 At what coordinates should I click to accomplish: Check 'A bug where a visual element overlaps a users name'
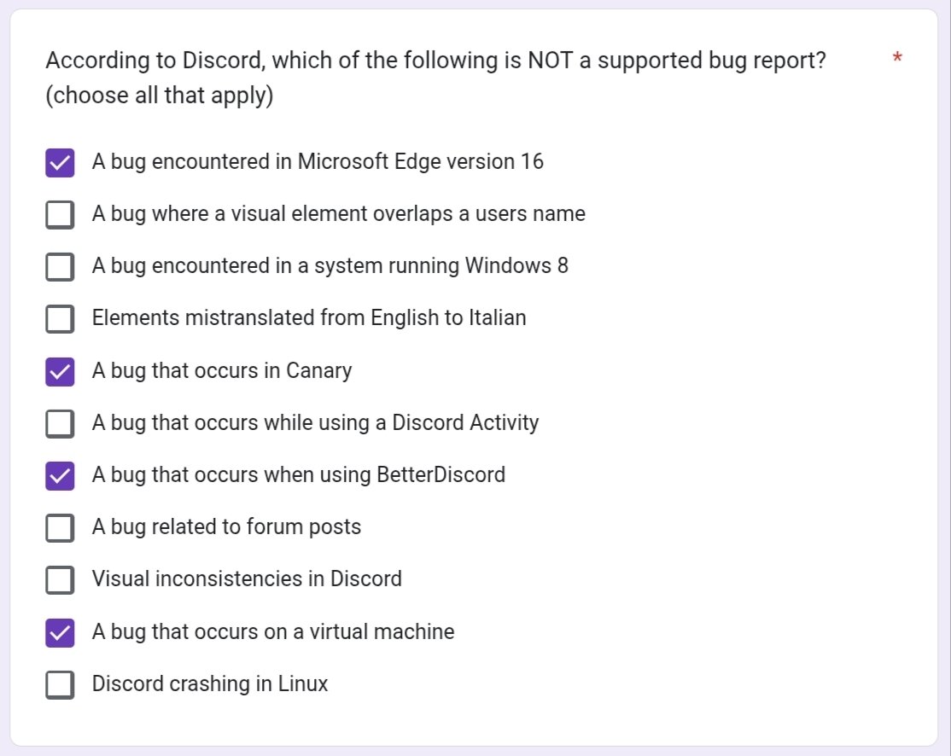point(59,214)
